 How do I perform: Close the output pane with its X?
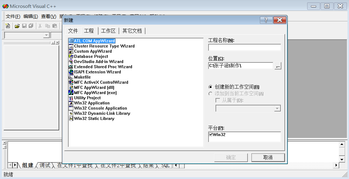click(x=5, y=143)
